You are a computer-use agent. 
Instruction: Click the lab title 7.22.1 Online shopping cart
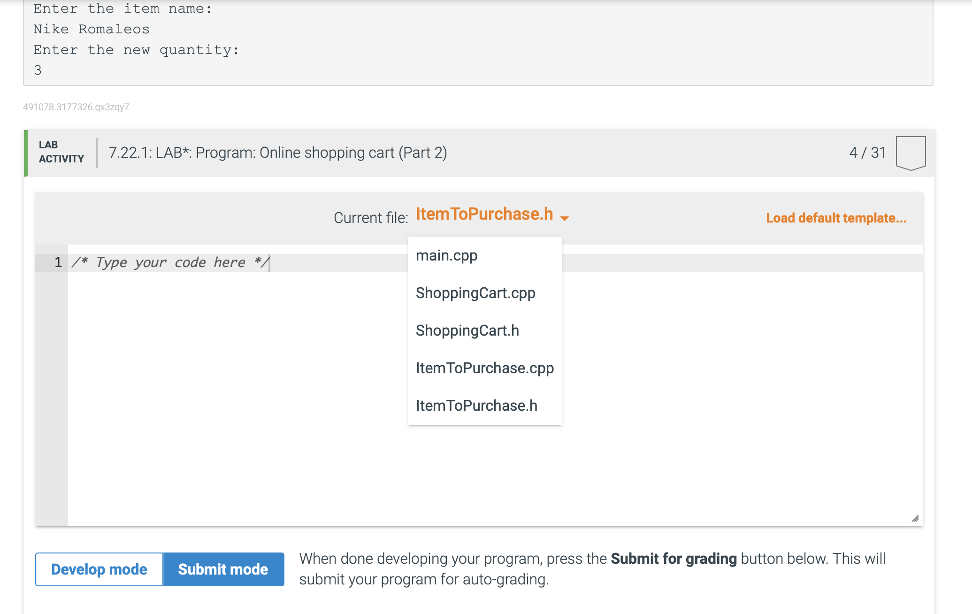point(278,152)
